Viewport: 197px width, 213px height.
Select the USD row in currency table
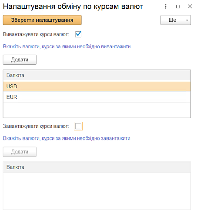tap(97, 87)
